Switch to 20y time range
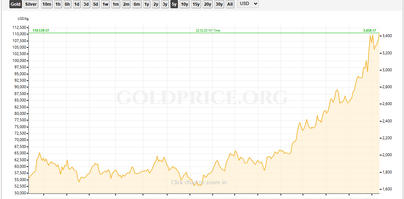 click(207, 4)
